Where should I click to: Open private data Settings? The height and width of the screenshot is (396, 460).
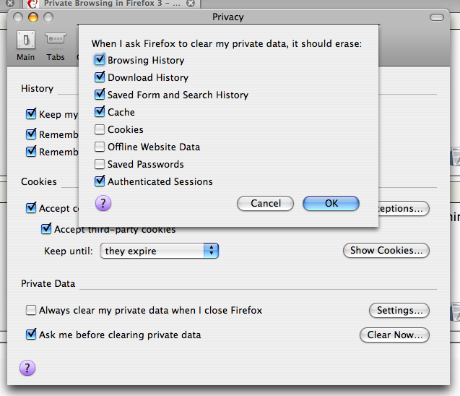[399, 310]
